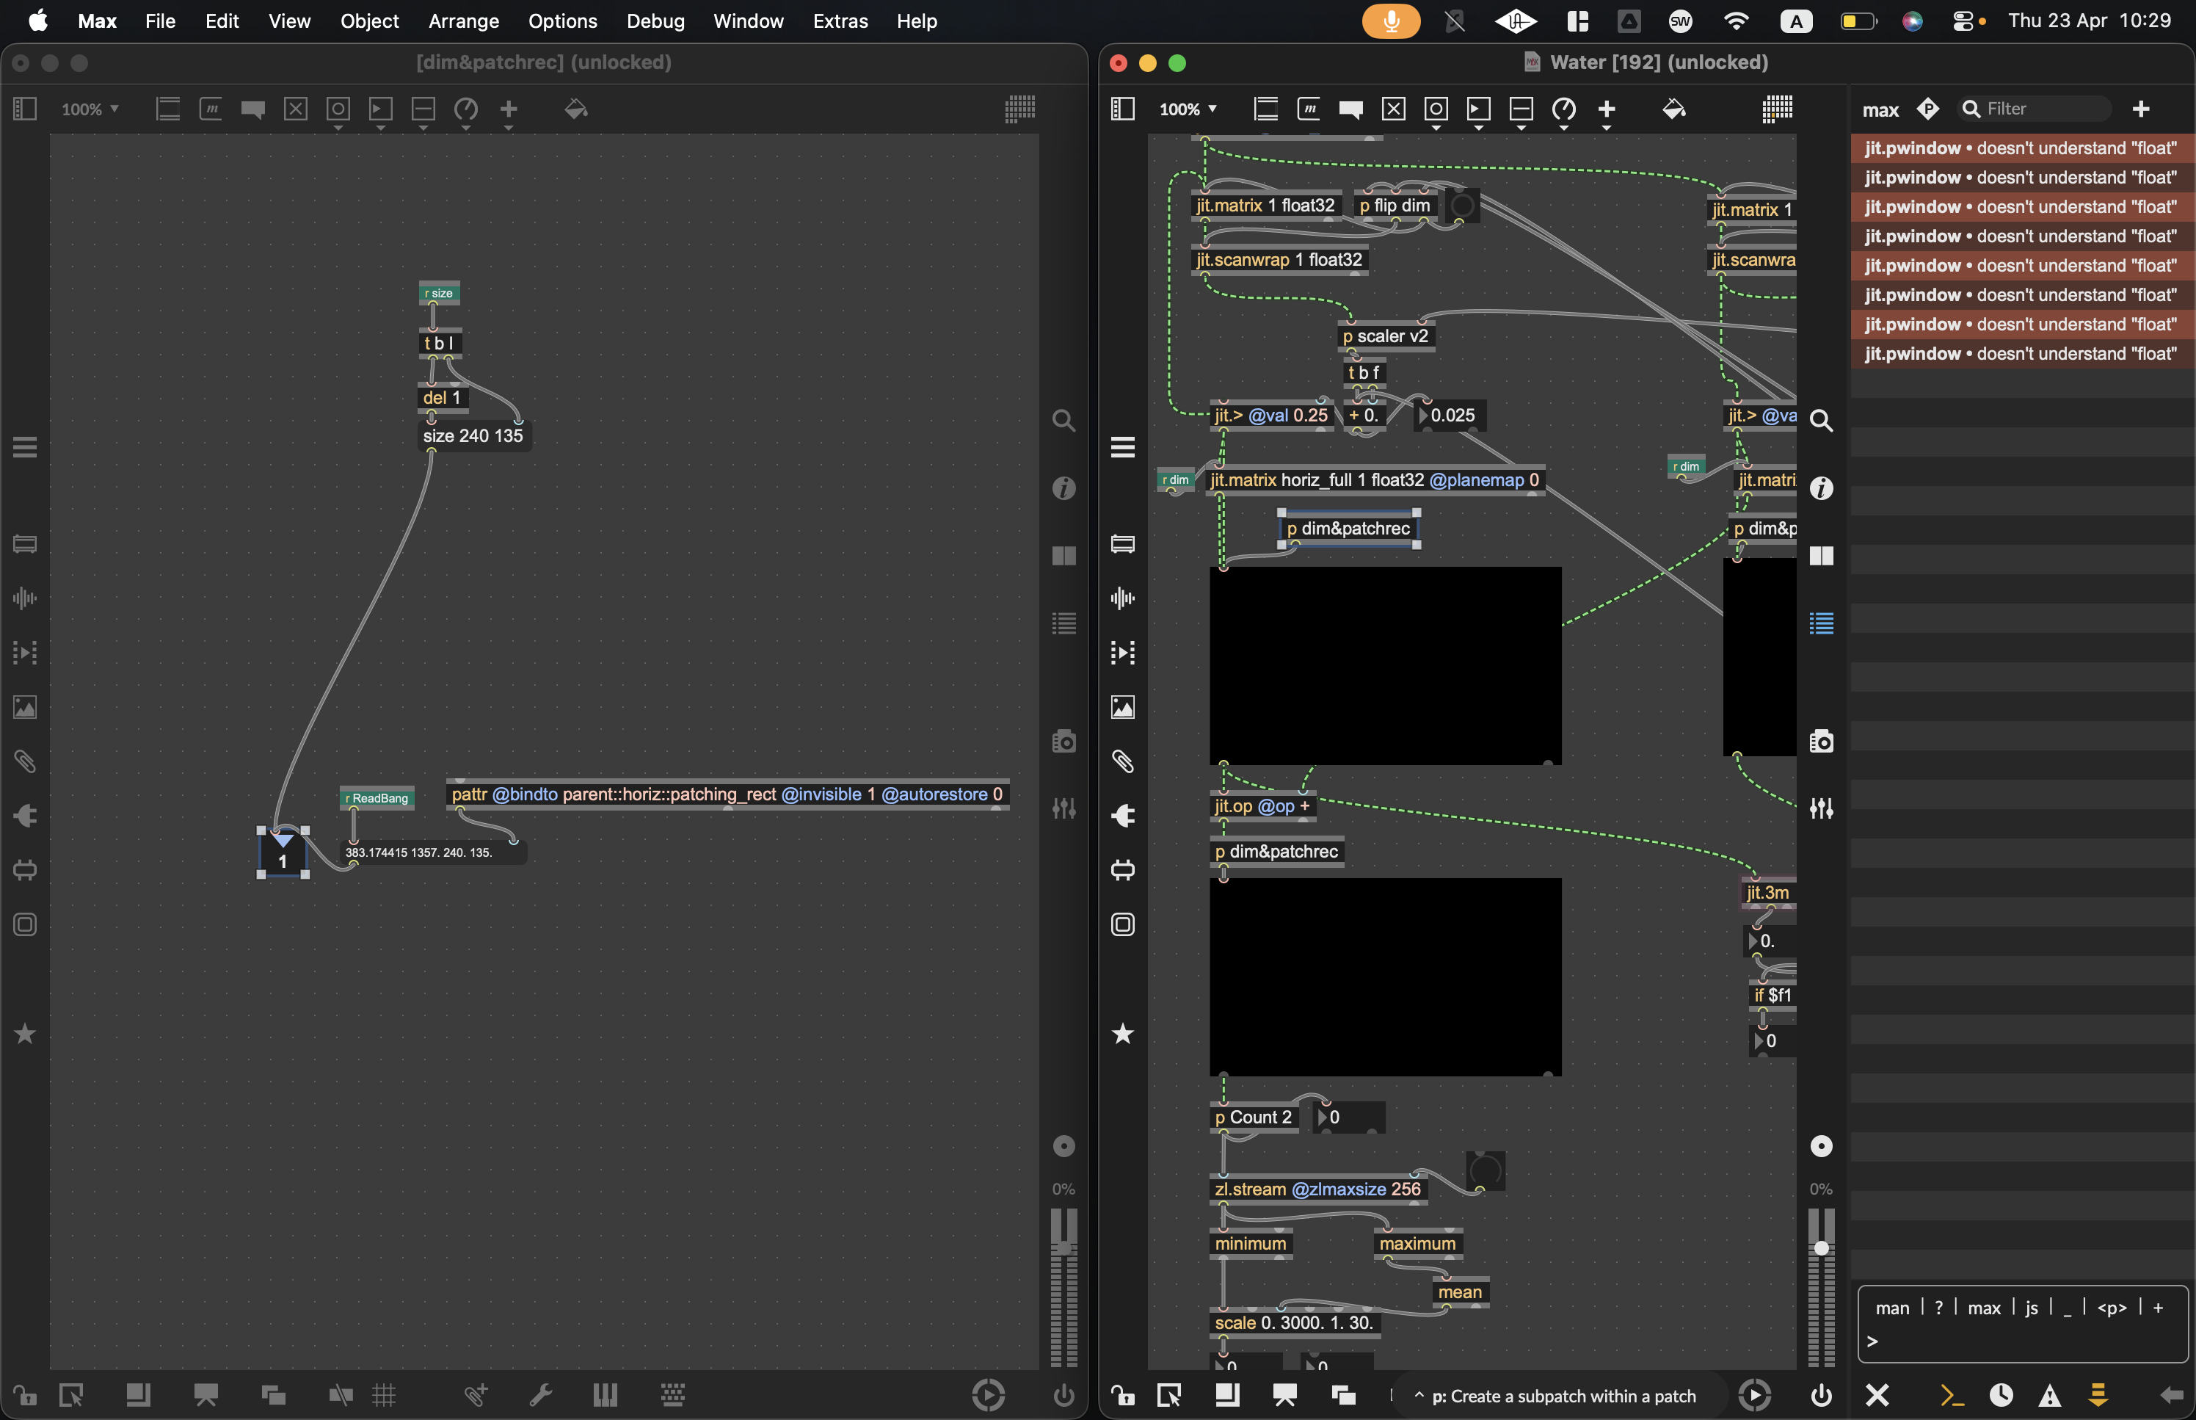
Task: Open the Inspector in Water patcher sidebar
Action: pos(1821,488)
